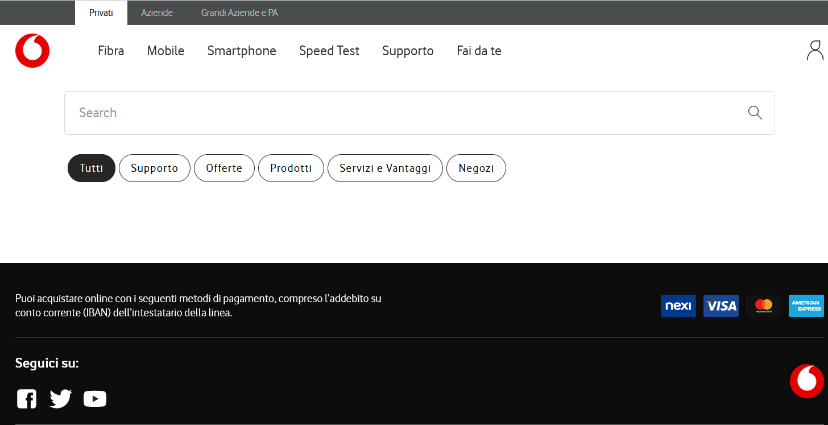Open the YouTube icon in footer
This screenshot has width=828, height=425.
click(95, 399)
